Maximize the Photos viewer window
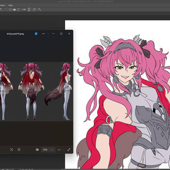 tap(61, 34)
